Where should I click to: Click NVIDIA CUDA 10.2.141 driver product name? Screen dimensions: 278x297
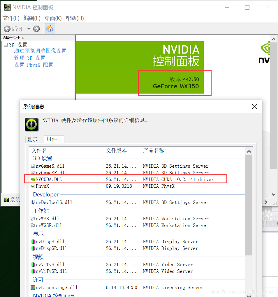178,179
